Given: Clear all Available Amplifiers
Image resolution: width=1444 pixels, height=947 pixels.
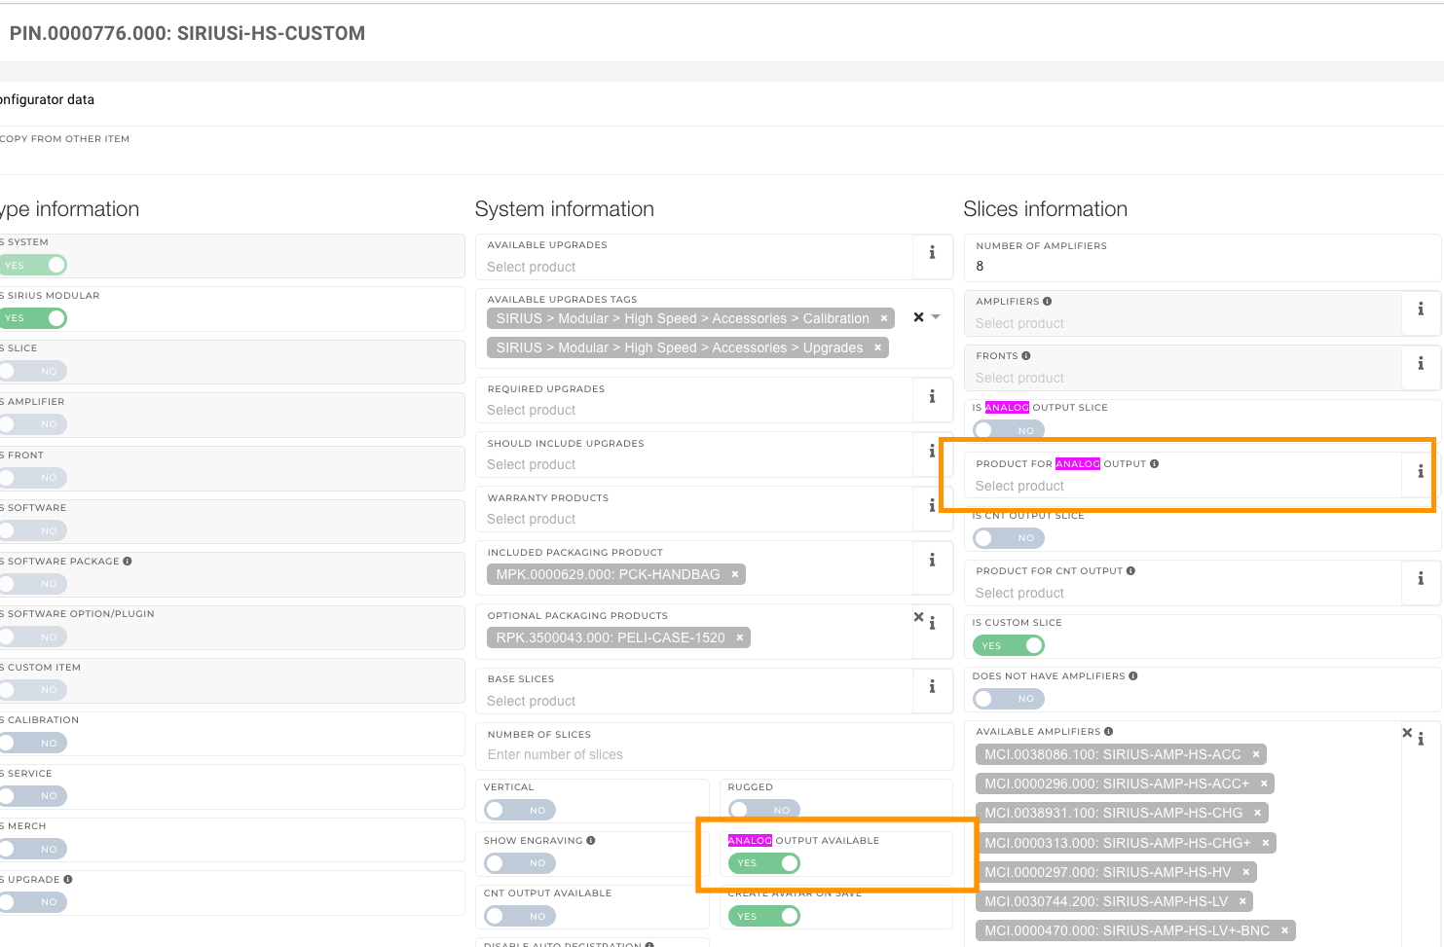Looking at the screenshot, I should (x=1407, y=733).
